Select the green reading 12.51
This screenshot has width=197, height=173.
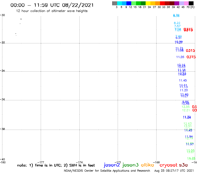[x=188, y=126]
